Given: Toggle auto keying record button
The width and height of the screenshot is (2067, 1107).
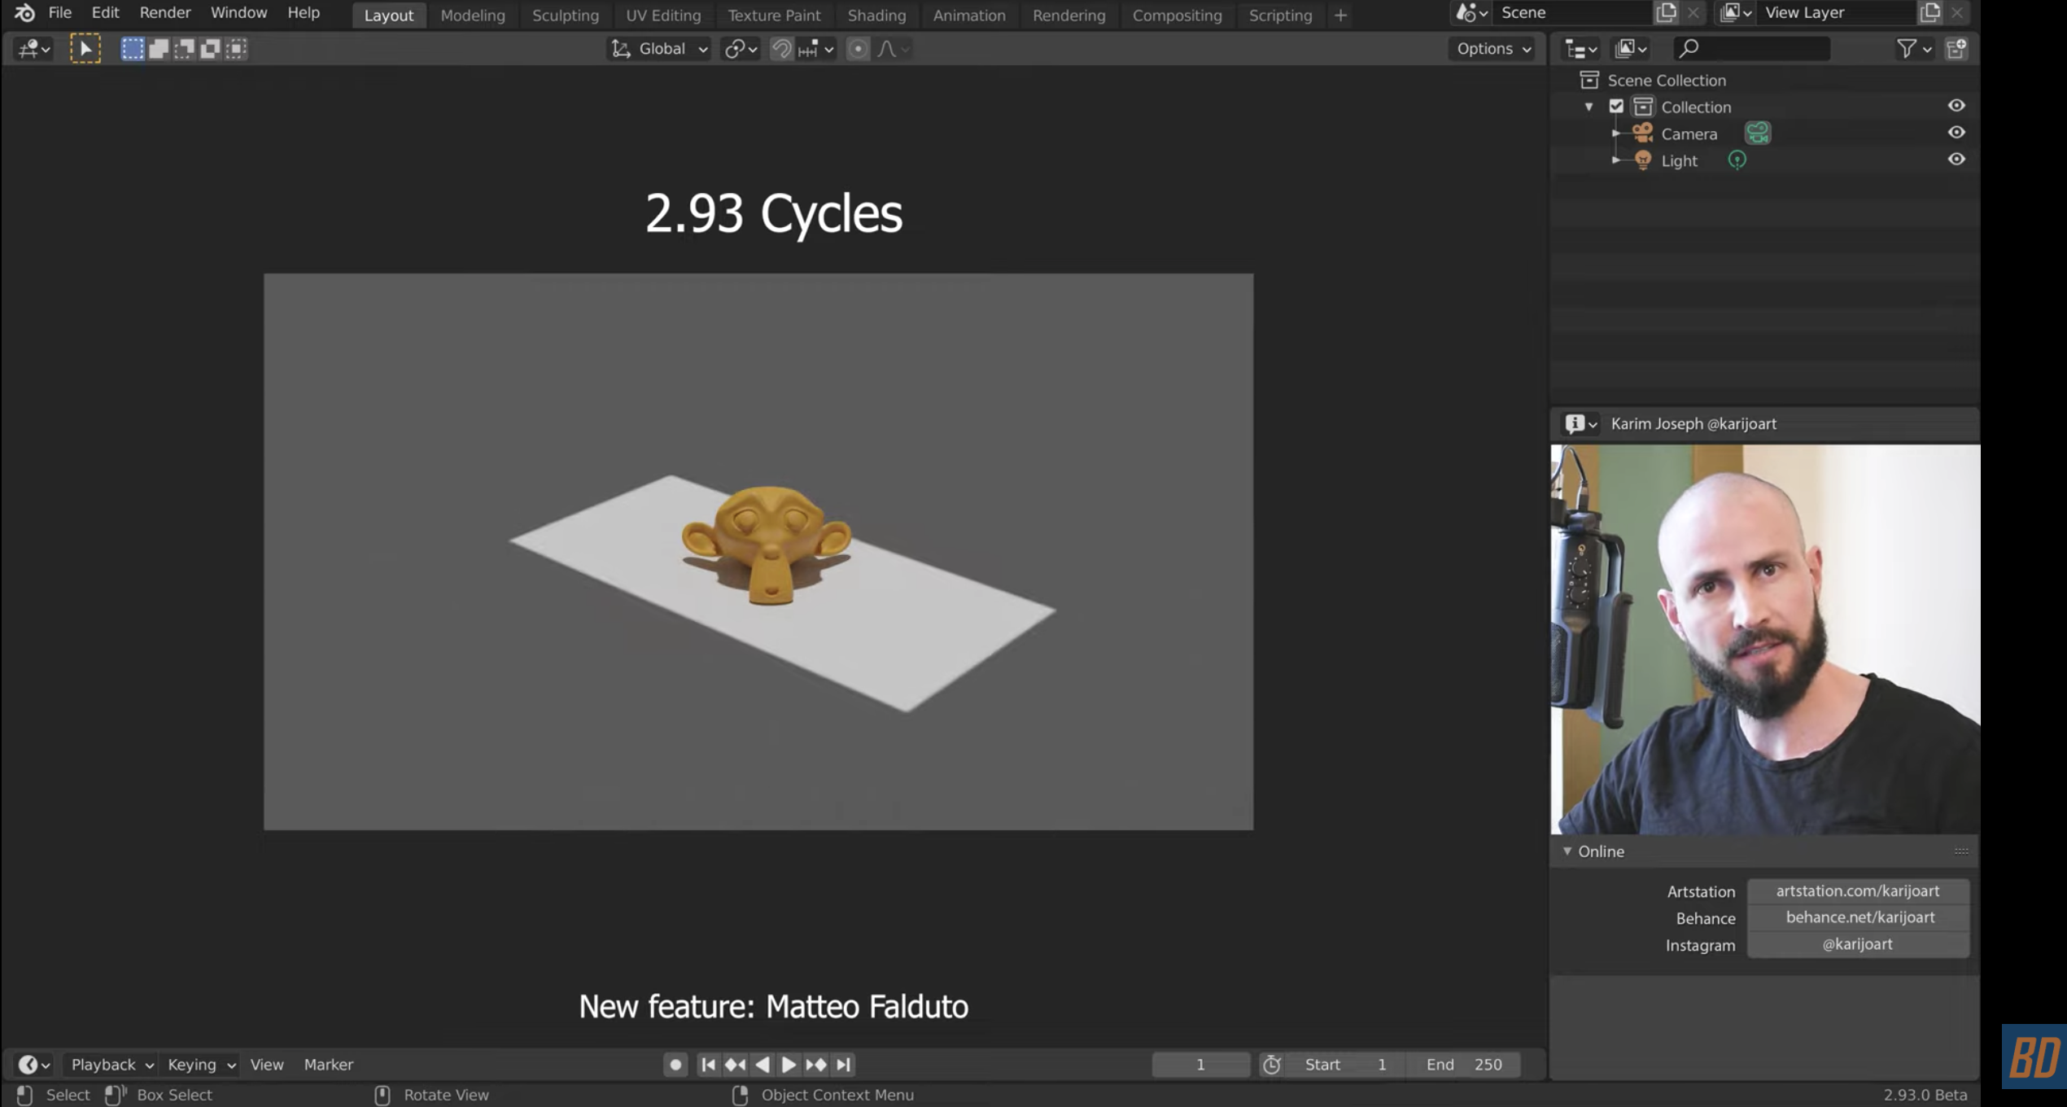Looking at the screenshot, I should click(x=675, y=1065).
